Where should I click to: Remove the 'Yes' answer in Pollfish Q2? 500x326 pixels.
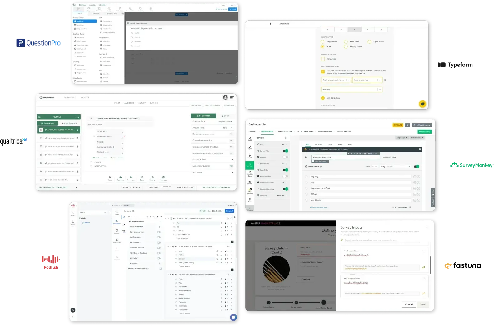coord(231,223)
